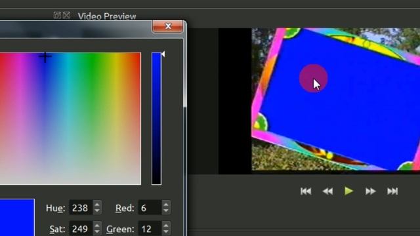Skip to the end of the video
Viewport: 420px width, 236px height.
click(x=392, y=191)
